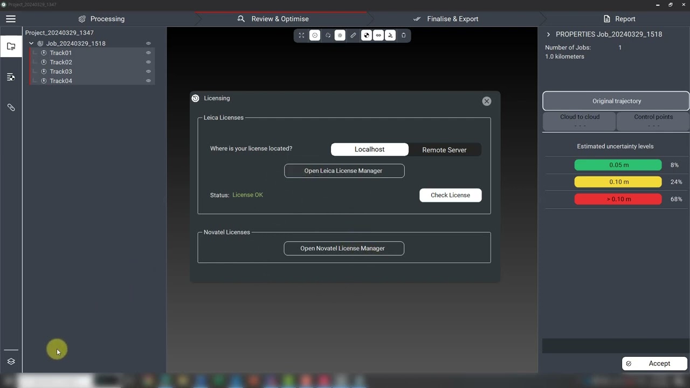Select the ruler measure tool

point(353,36)
